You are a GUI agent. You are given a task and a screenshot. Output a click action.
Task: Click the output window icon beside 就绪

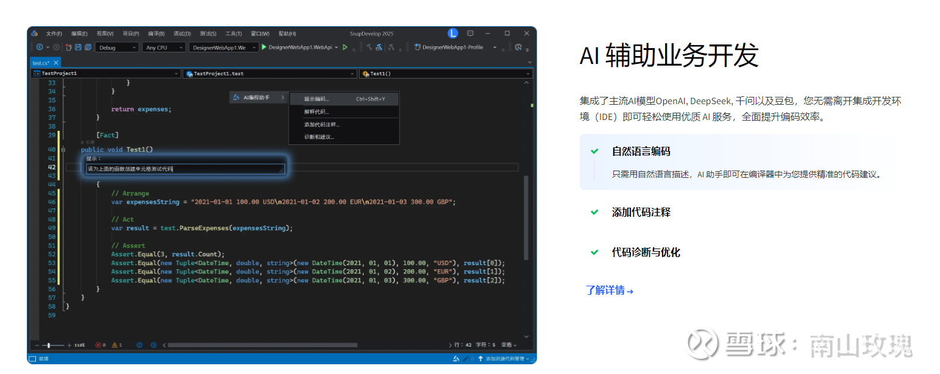[x=32, y=359]
